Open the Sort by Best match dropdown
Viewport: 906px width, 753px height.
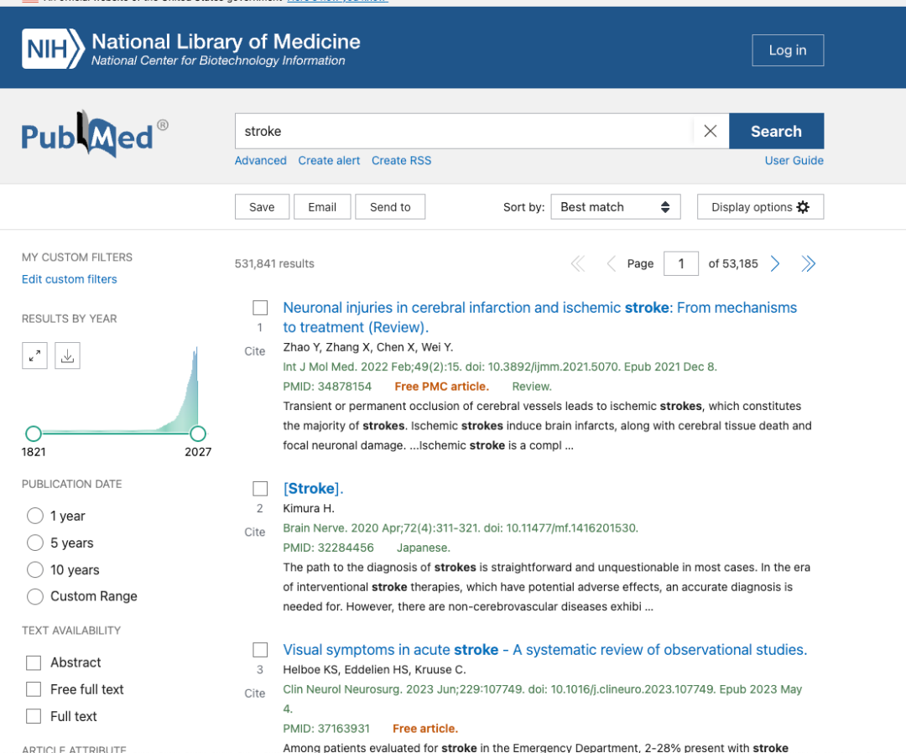616,207
